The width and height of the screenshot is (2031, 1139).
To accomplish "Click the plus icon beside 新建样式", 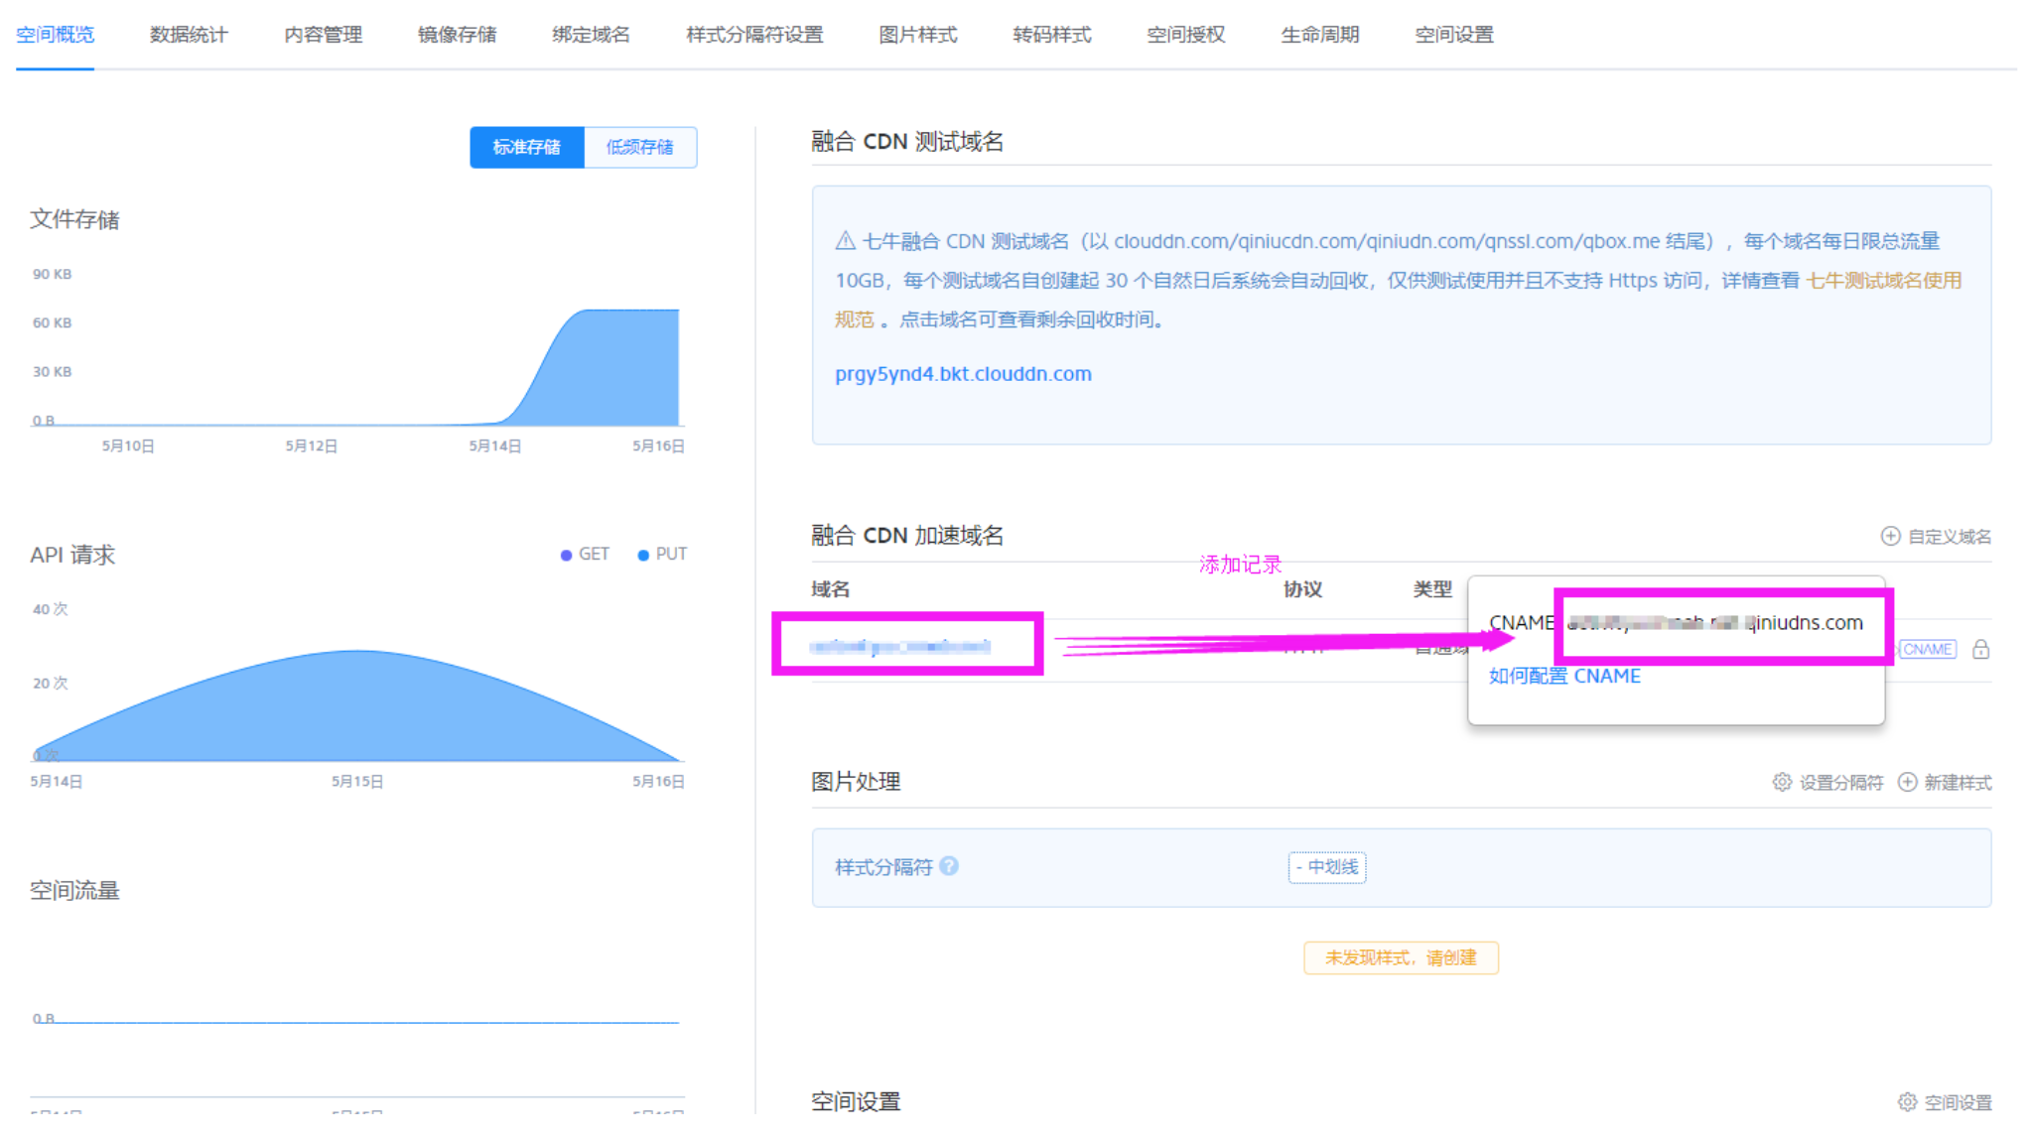I will tap(1907, 782).
